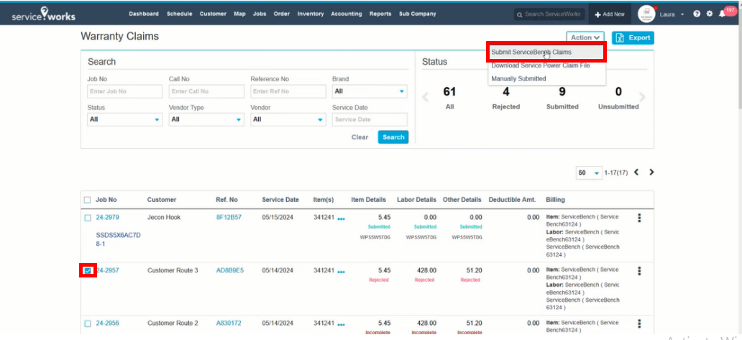Click the Search ServiceWorks box
This screenshot has height=340, width=742.
click(x=549, y=14)
